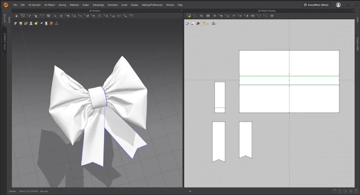Click the pedestal icon in the 3D display row
360x195 pixels.
56,23
